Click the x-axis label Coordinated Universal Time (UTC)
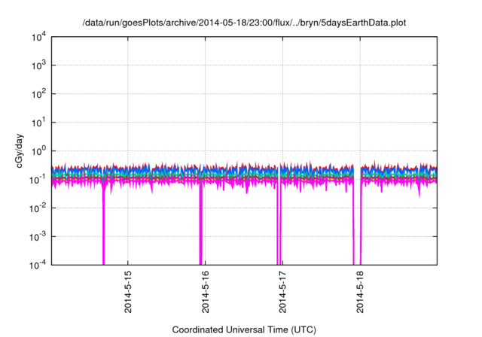 coord(244,329)
